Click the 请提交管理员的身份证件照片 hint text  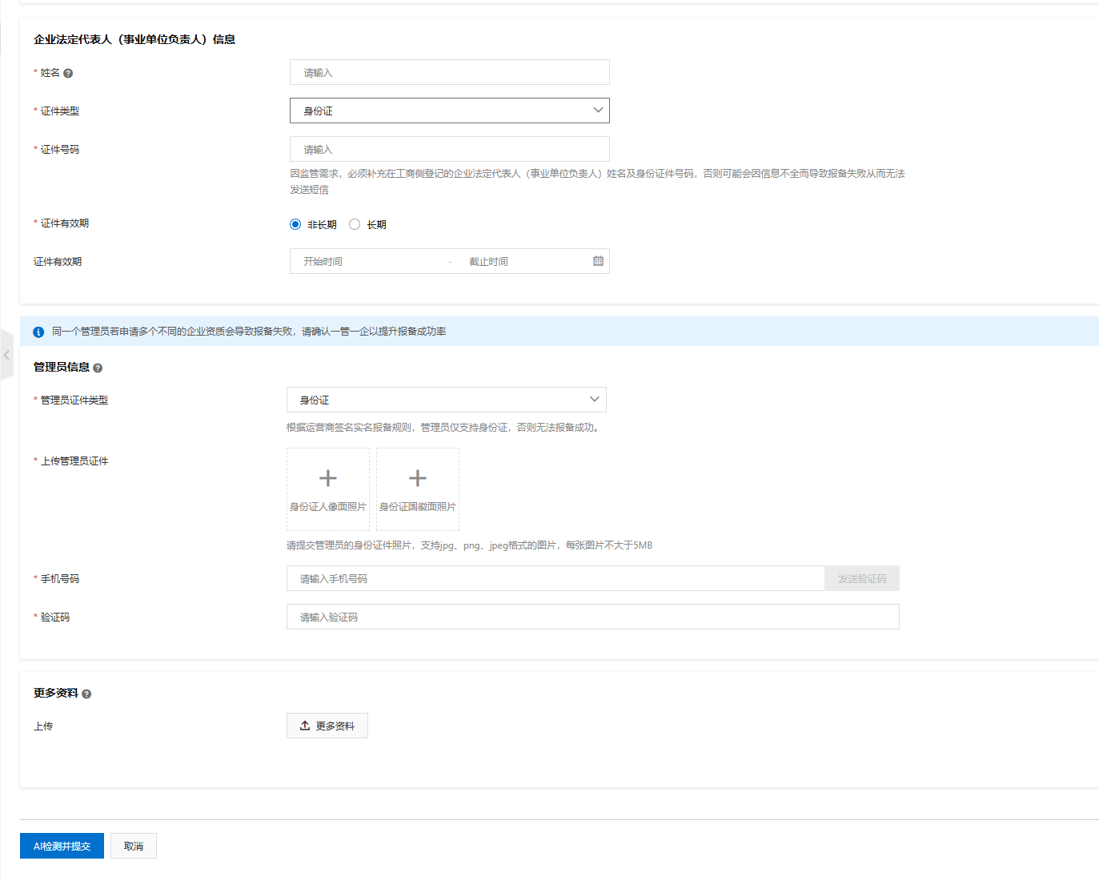(x=469, y=545)
